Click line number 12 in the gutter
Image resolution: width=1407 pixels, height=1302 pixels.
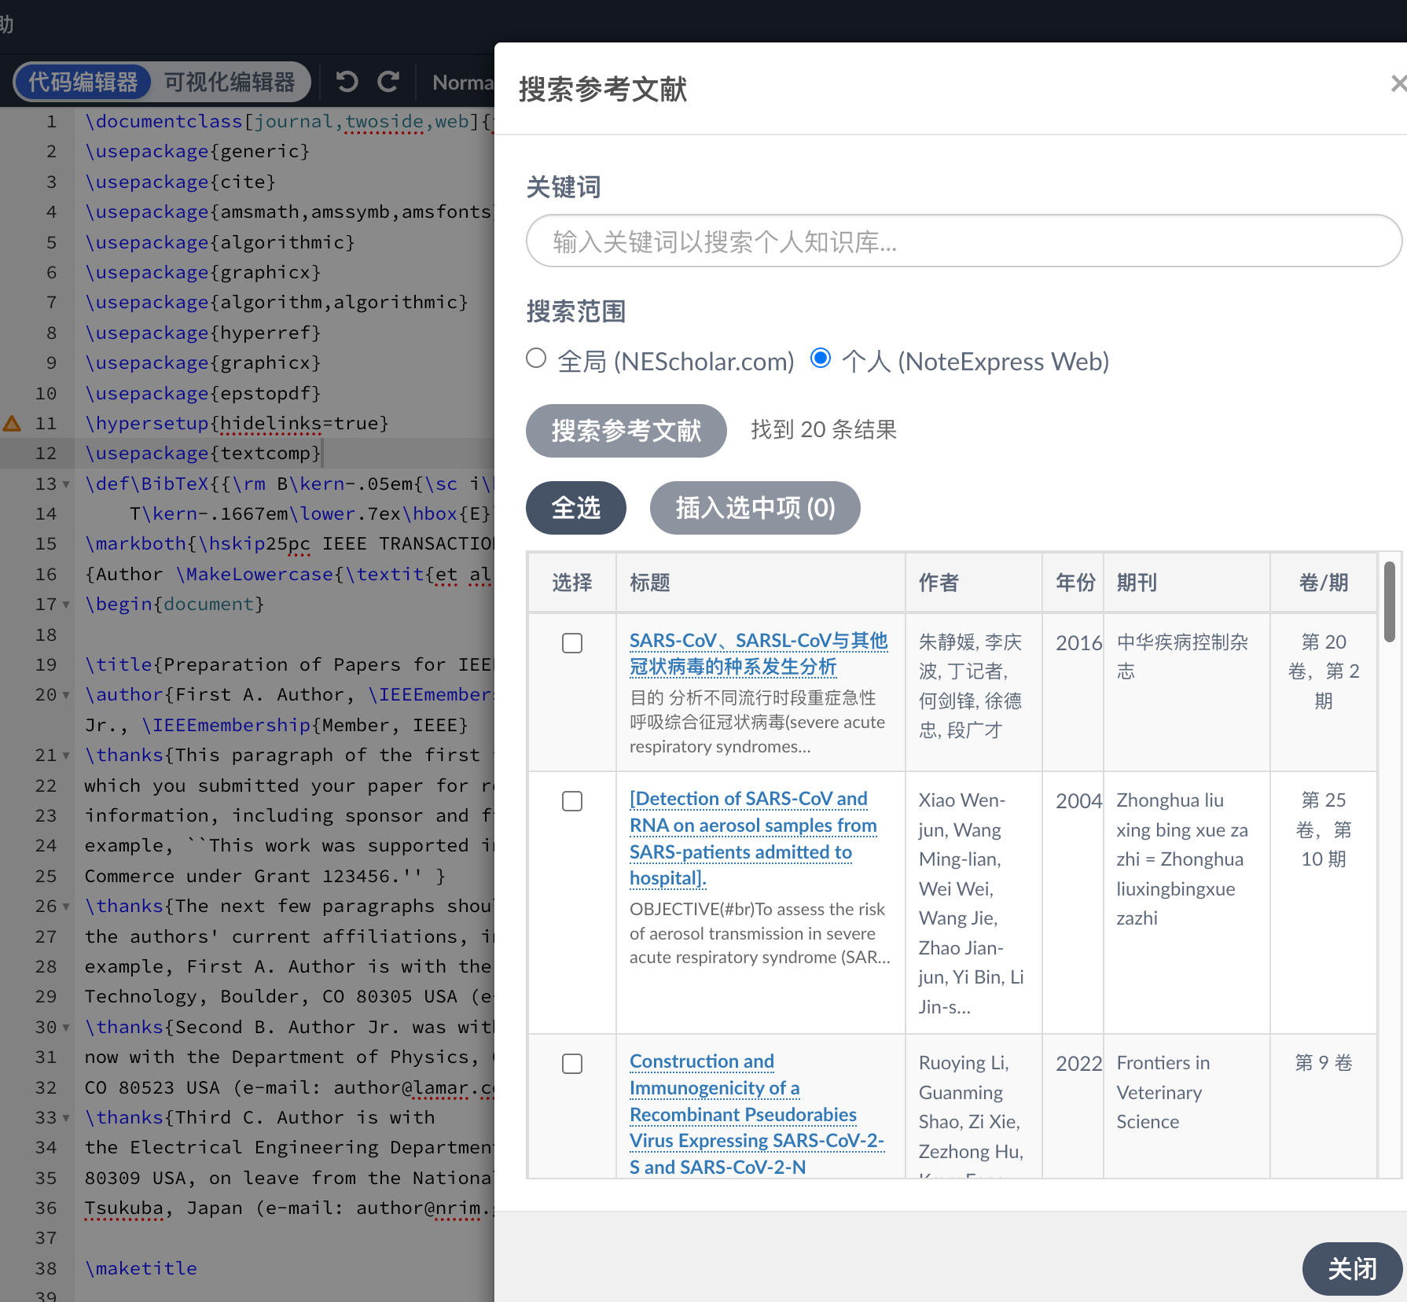46,454
